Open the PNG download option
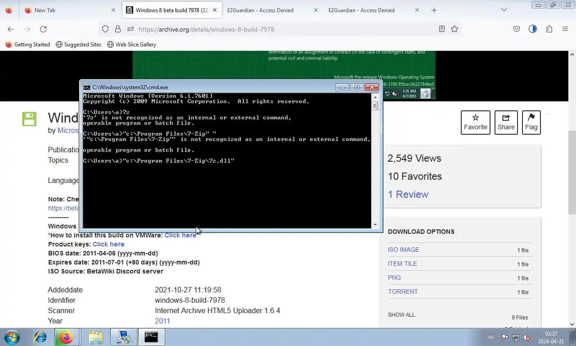Screen dimensions: 576x346 tap(394, 278)
